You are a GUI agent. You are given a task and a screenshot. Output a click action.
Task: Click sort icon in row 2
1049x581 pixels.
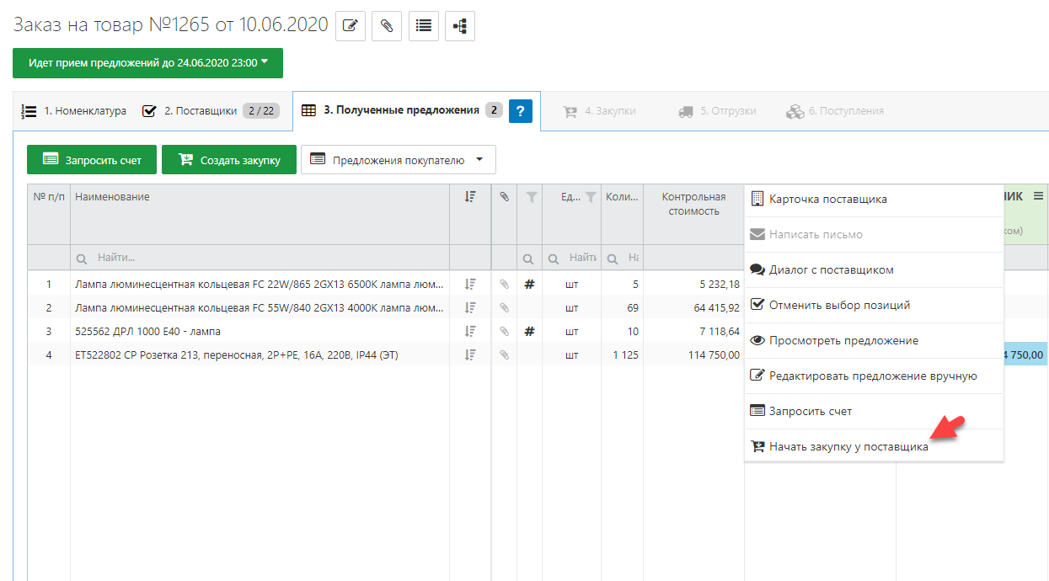pos(470,308)
